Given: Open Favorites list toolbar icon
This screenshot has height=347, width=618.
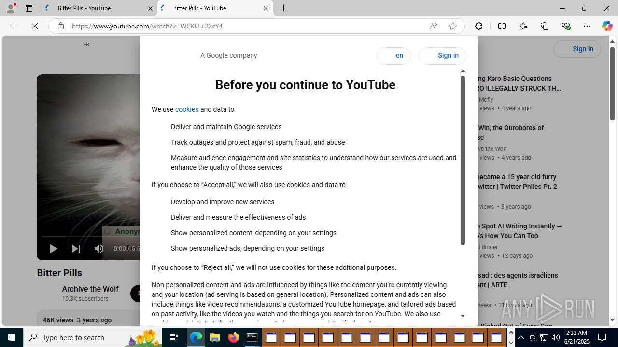Looking at the screenshot, I should coord(523,26).
